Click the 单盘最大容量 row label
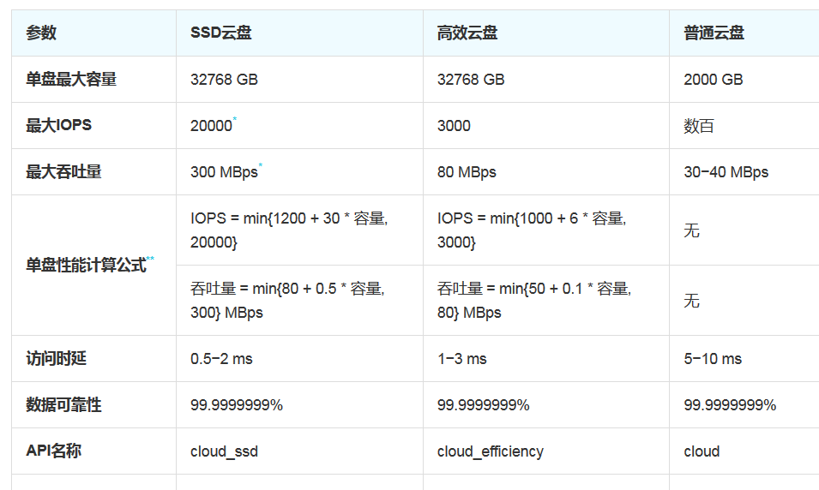Image resolution: width=819 pixels, height=490 pixels. point(71,80)
